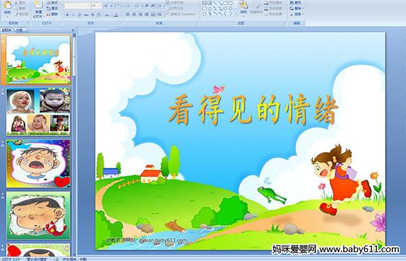Click the Paste clipboard icon

(7, 7)
